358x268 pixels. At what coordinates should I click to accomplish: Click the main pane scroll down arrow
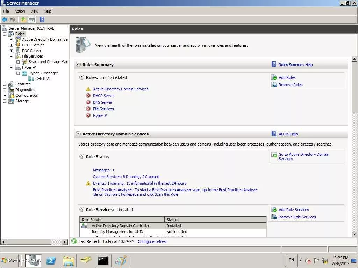[355, 234]
